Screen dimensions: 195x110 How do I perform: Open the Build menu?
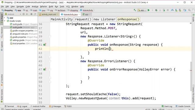point(51,6)
